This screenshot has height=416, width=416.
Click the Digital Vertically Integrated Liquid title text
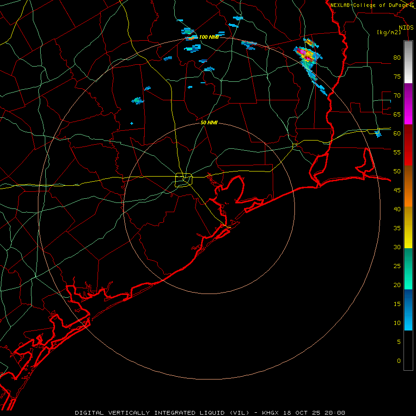[x=162, y=413]
